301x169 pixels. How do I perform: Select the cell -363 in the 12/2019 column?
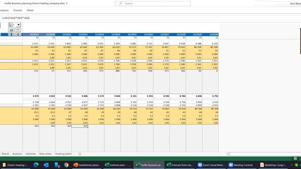(31, 126)
